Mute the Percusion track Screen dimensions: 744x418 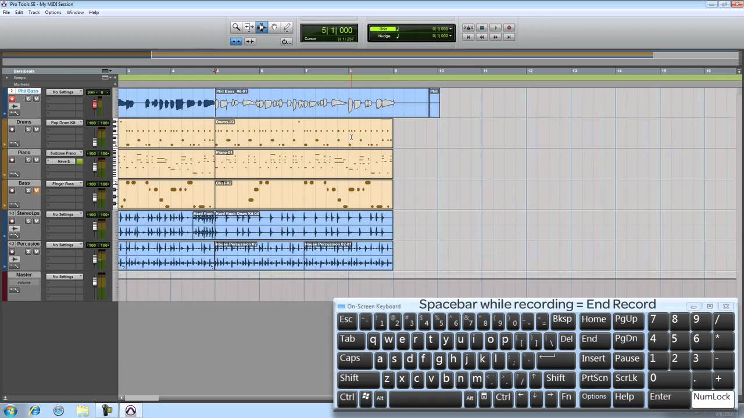coord(36,251)
